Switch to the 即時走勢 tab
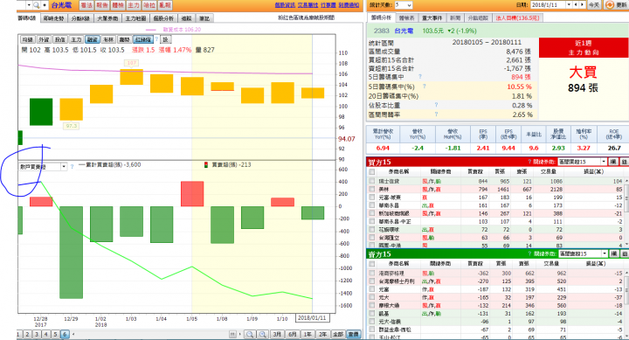Image resolution: width=629 pixels, height=340 pixels. [x=53, y=18]
